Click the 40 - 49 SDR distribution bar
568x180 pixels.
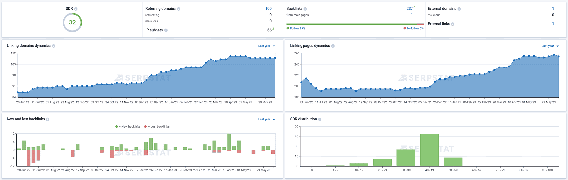pyautogui.click(x=430, y=150)
